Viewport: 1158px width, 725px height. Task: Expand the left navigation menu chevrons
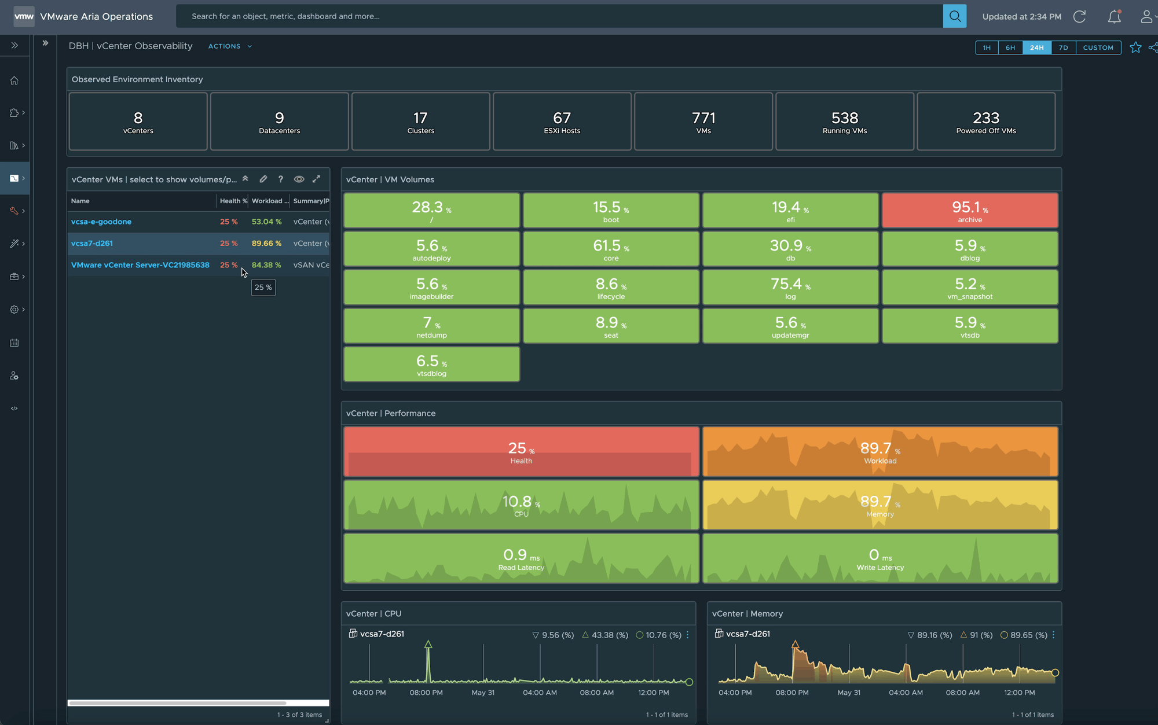coord(14,45)
